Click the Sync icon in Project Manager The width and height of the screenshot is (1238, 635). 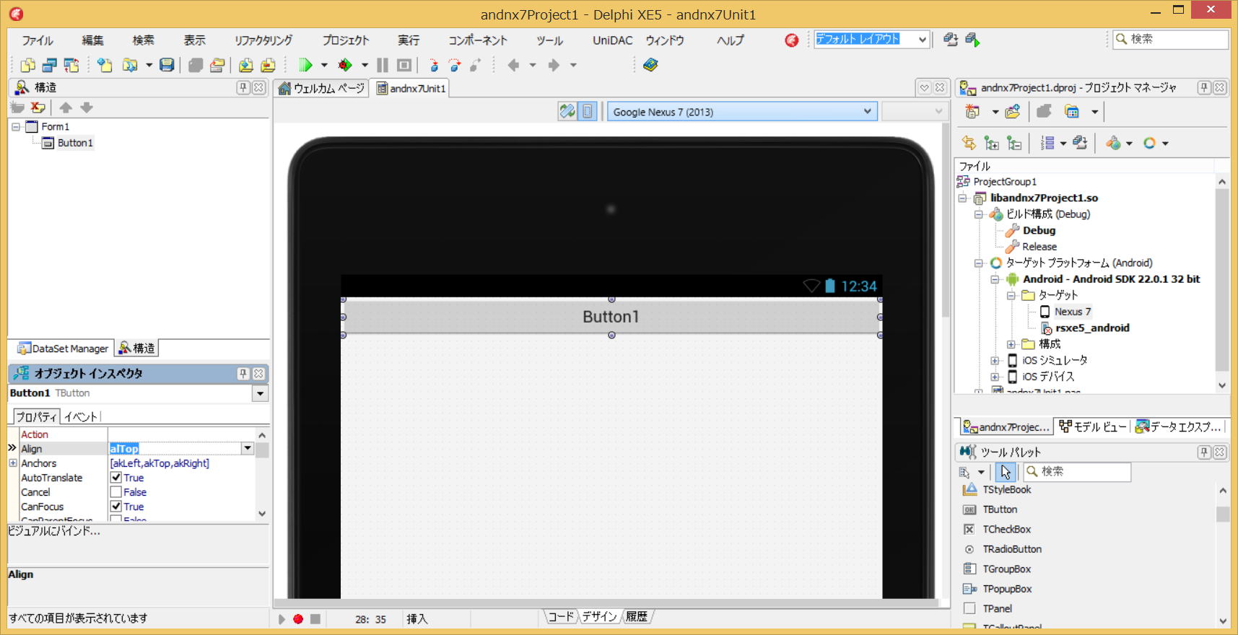click(x=969, y=143)
